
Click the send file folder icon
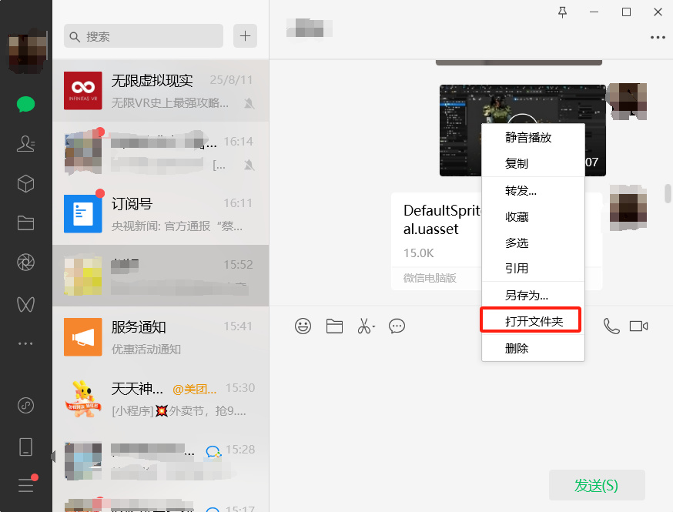click(x=334, y=326)
